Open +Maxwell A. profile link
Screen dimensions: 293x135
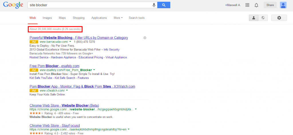click(x=233, y=5)
